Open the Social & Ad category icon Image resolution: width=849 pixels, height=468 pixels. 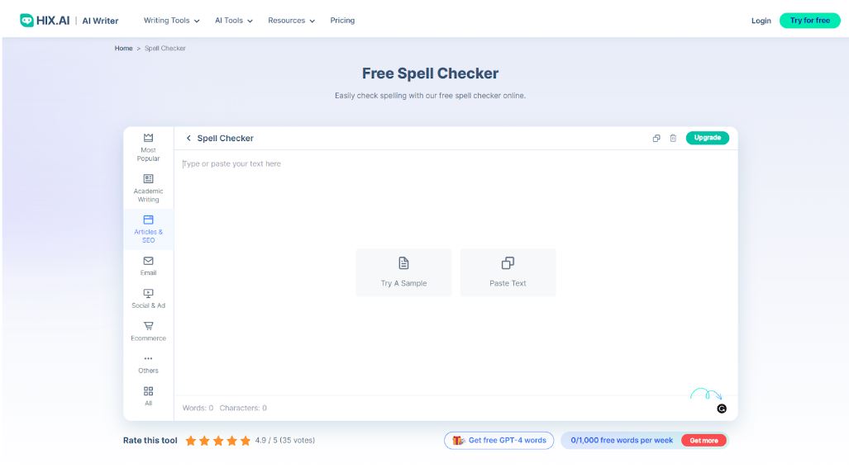[149, 293]
